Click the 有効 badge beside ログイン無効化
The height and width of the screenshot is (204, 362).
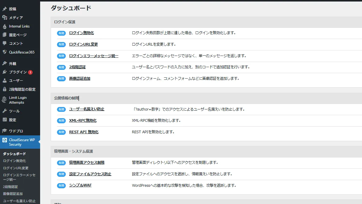point(62,33)
